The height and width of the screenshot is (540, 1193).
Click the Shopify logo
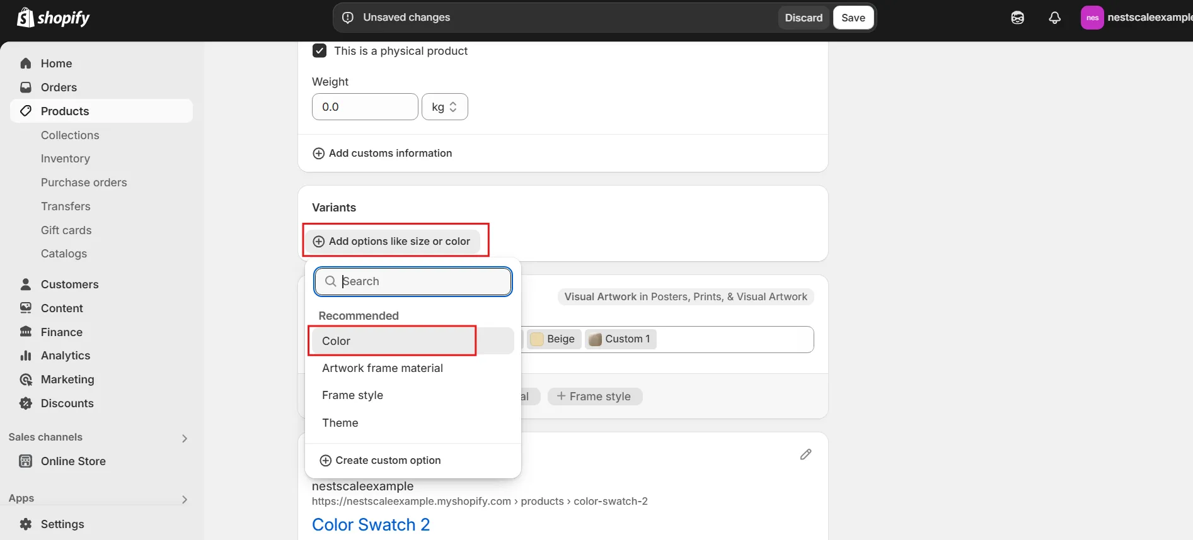[x=54, y=18]
